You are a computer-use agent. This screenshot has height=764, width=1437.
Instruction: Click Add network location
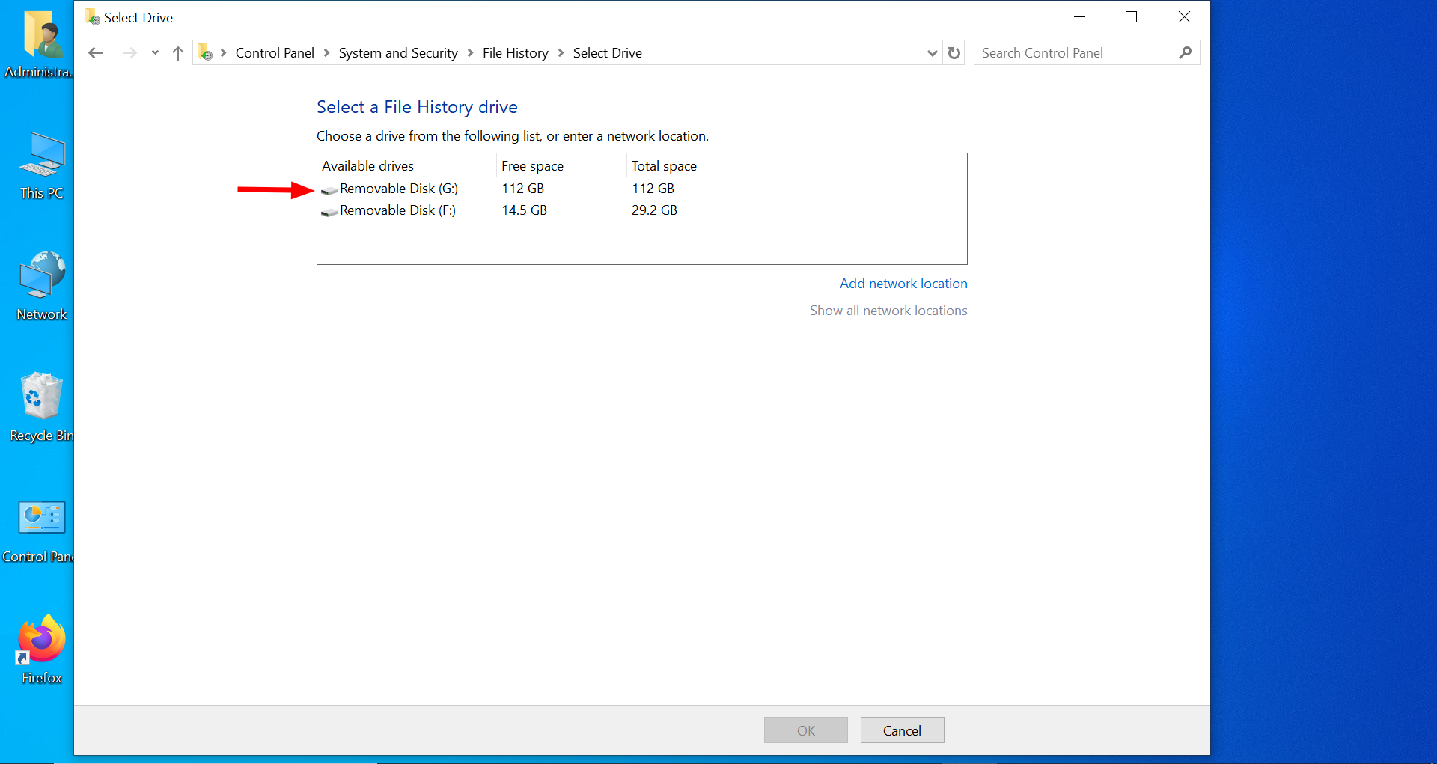click(x=903, y=283)
